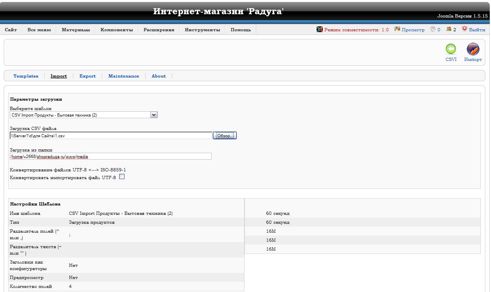The width and height of the screenshot is (491, 292).
Task: Open the Компоненты menu
Action: (x=117, y=30)
